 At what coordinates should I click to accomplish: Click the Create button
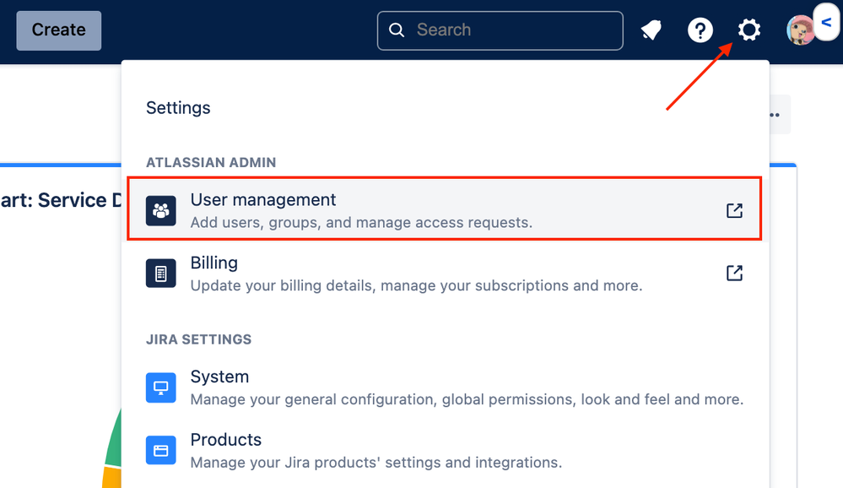[58, 30]
